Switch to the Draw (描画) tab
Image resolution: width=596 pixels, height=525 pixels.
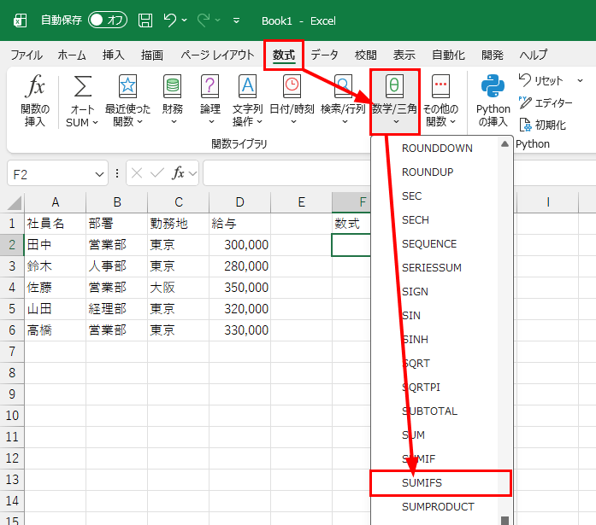[x=152, y=55]
